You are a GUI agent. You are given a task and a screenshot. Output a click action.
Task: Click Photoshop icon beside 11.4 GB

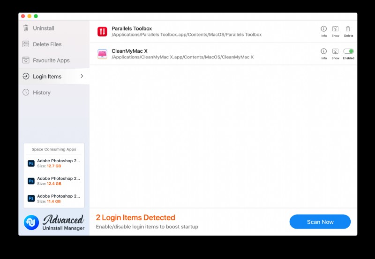coord(31,198)
